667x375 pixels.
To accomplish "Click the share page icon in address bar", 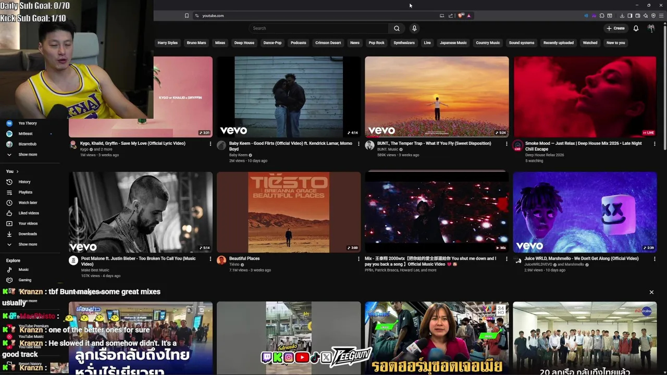I will 451,16.
